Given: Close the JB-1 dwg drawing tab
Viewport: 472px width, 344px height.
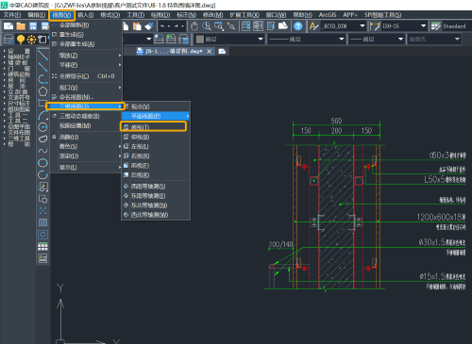Looking at the screenshot, I should pos(210,51).
